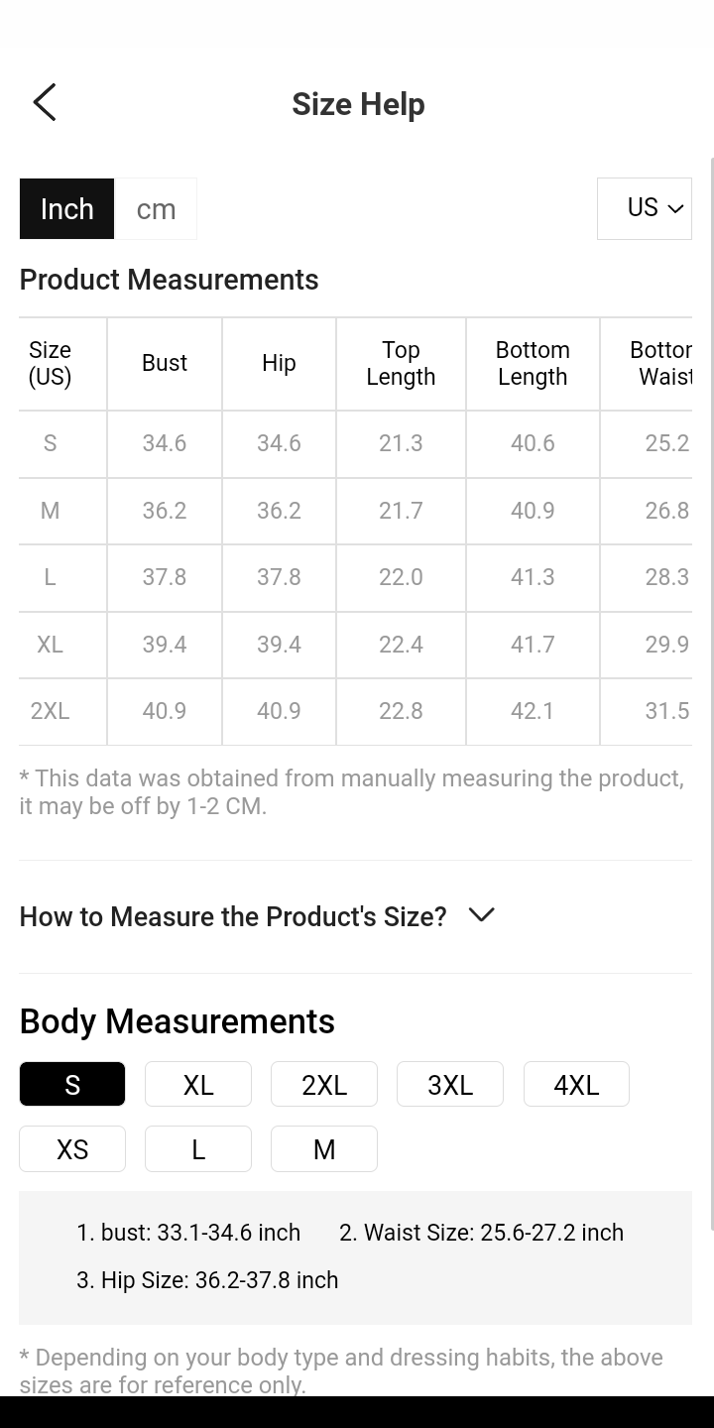Choose the 2XL body size chip

[324, 1084]
